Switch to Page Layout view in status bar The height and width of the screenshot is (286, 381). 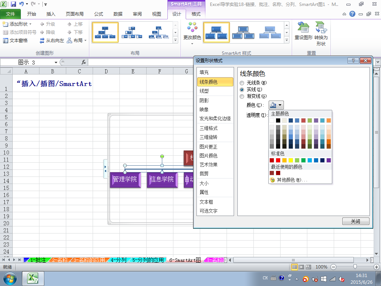[x=301, y=267]
